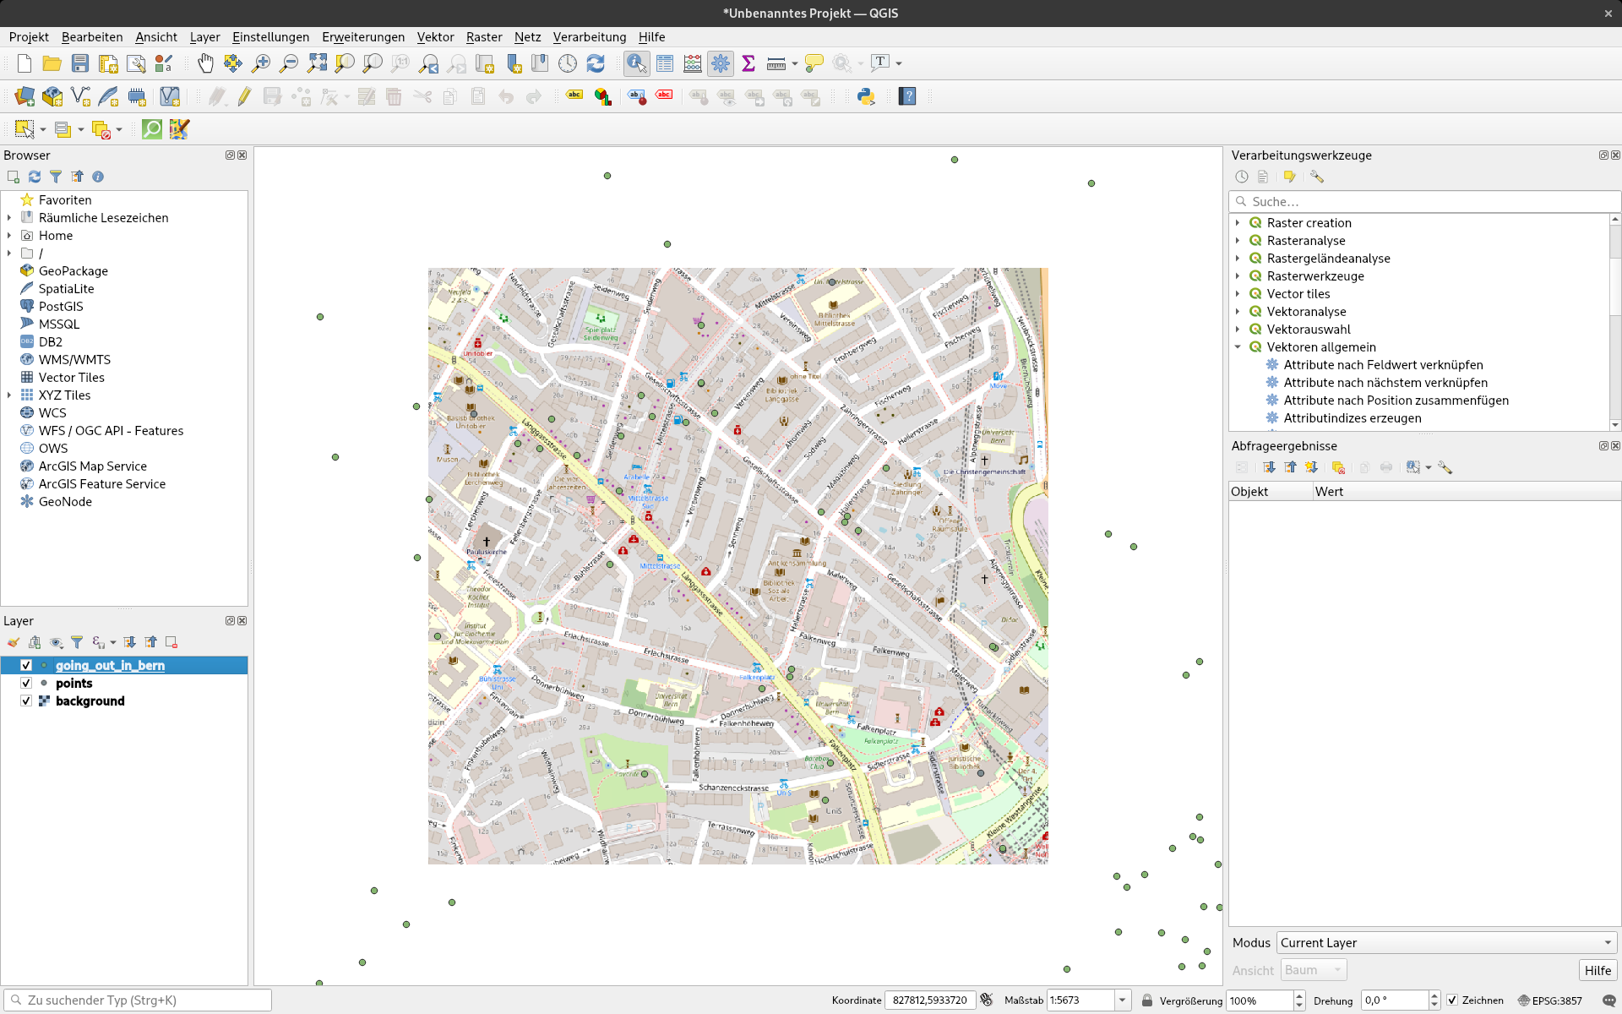The width and height of the screenshot is (1622, 1014).
Task: Select the Pan Map hand tool
Action: (x=205, y=63)
